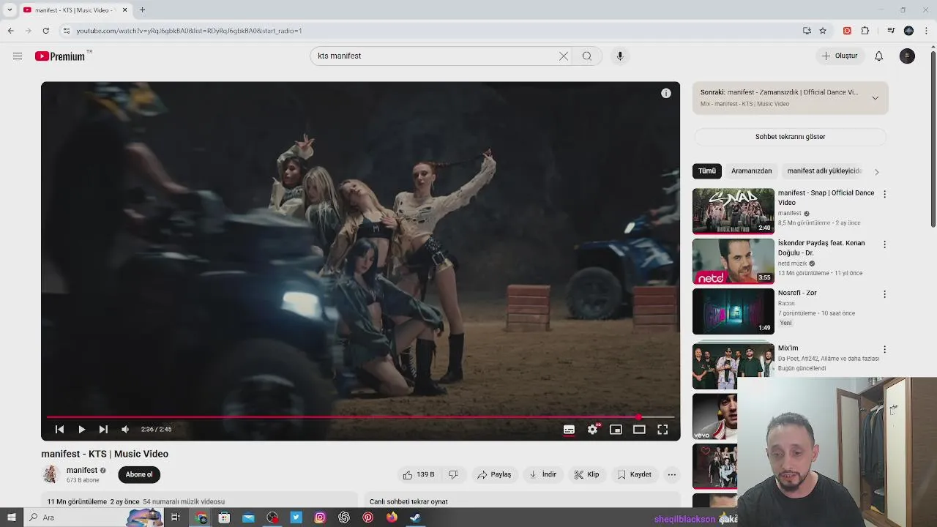Image resolution: width=937 pixels, height=527 pixels.
Task: Share the video via Paylaş
Action: coord(494,474)
